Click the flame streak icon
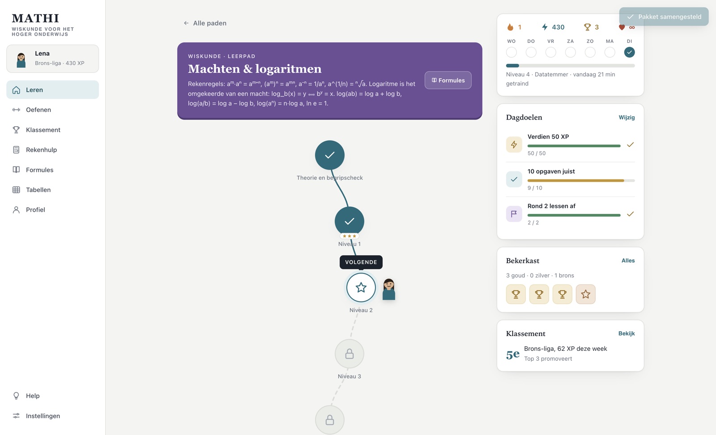716x435 pixels. click(510, 27)
